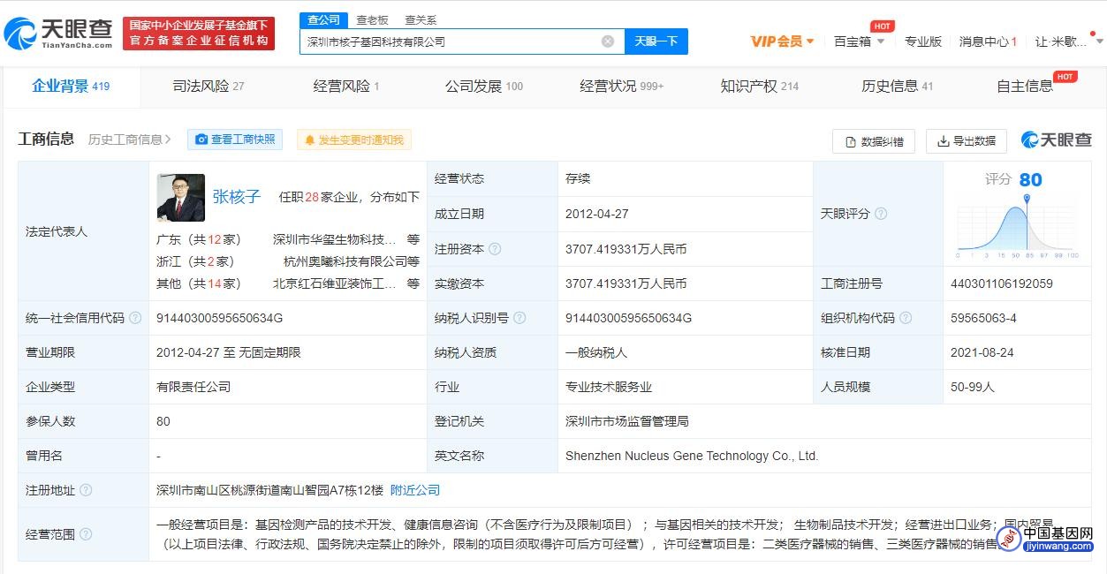
Task: Click the 28 companies count link
Action: 311,197
